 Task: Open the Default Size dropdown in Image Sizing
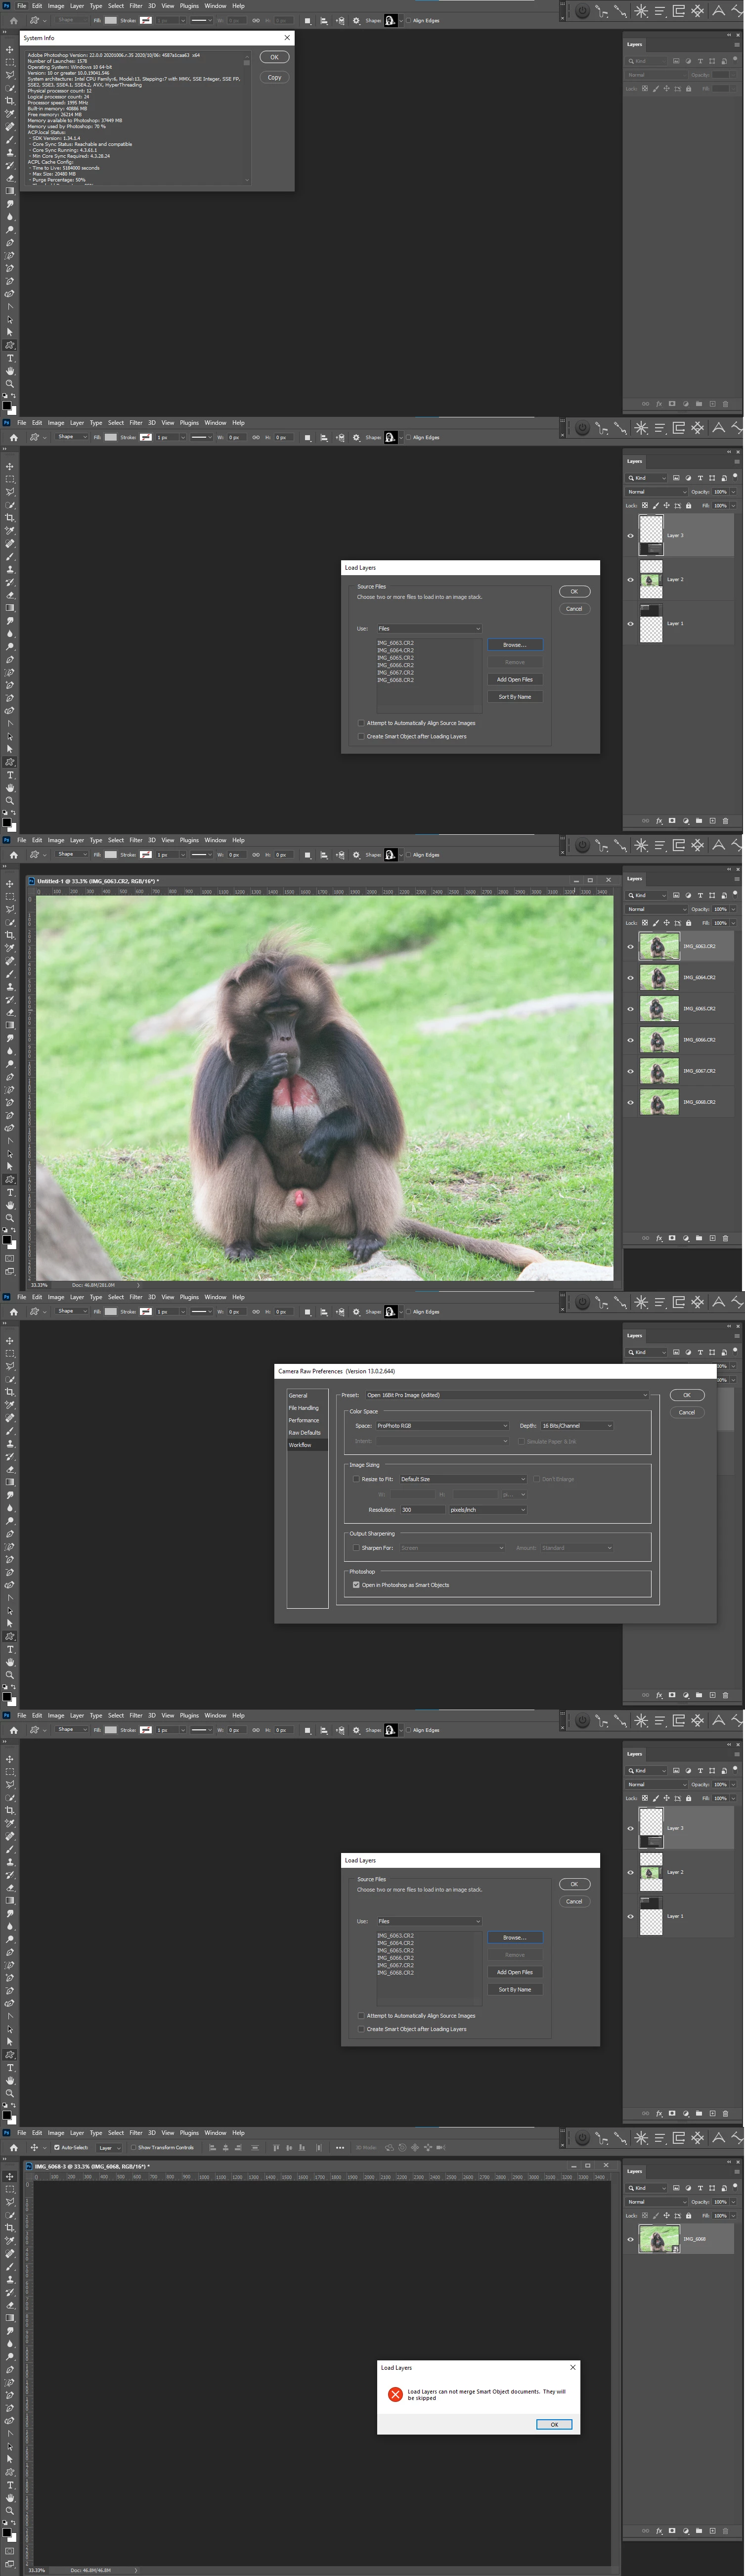(463, 1479)
